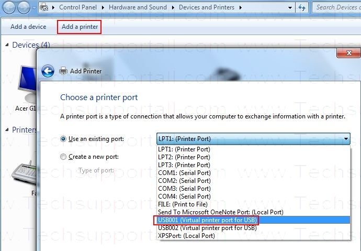Viewport: 361px width, 251px height.
Task: Click Control Panel breadcrumb
Action: (78, 7)
